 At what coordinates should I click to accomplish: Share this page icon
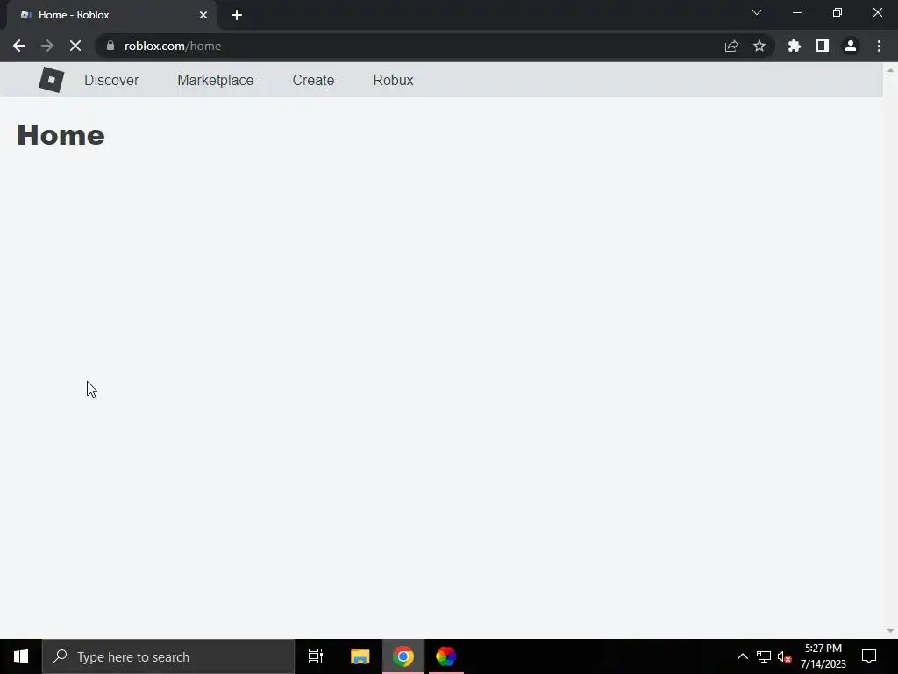click(x=731, y=46)
